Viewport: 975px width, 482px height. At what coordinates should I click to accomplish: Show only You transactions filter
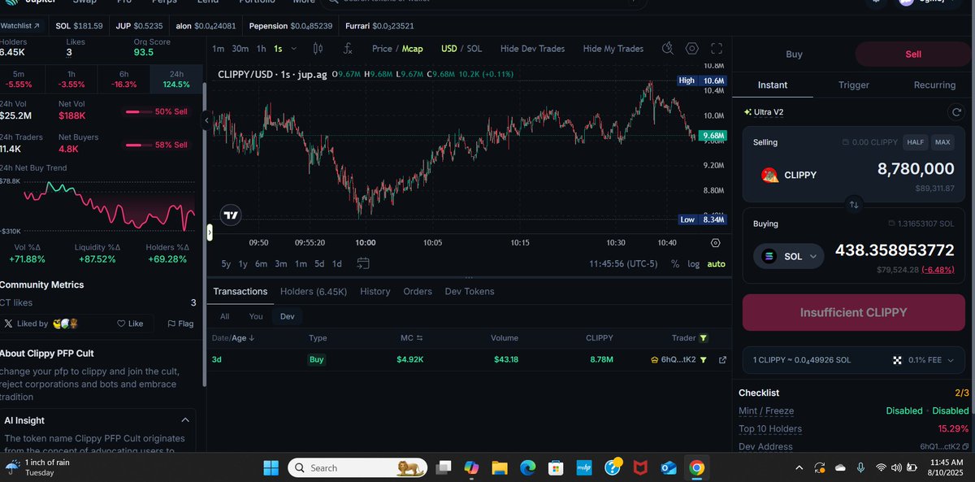click(256, 316)
